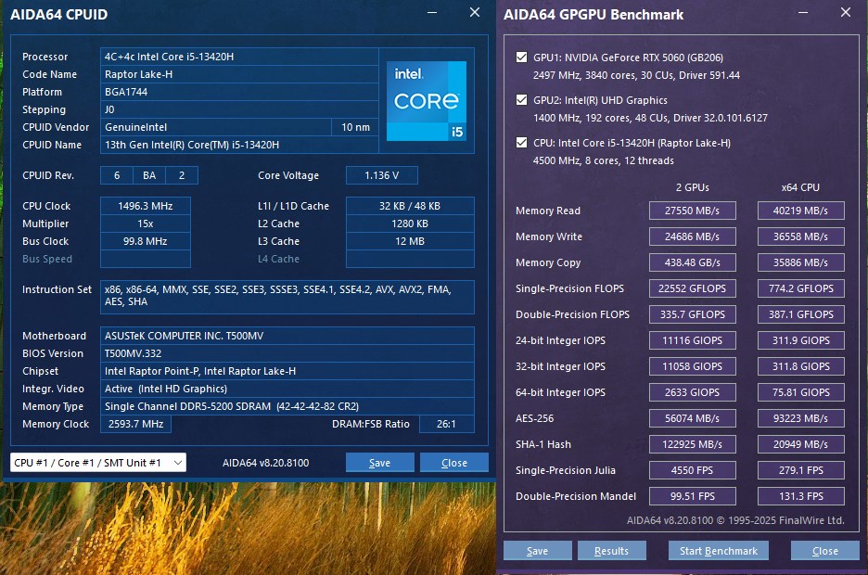This screenshot has width=868, height=575.
Task: Minimize the AIDA64 GPGPU Benchmark window
Action: pyautogui.click(x=803, y=13)
